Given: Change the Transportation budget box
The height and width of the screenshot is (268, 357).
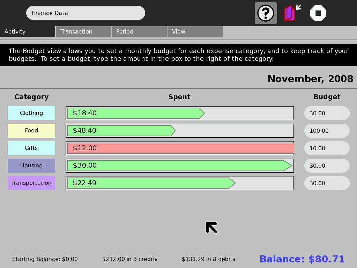Looking at the screenshot, I should (327, 183).
